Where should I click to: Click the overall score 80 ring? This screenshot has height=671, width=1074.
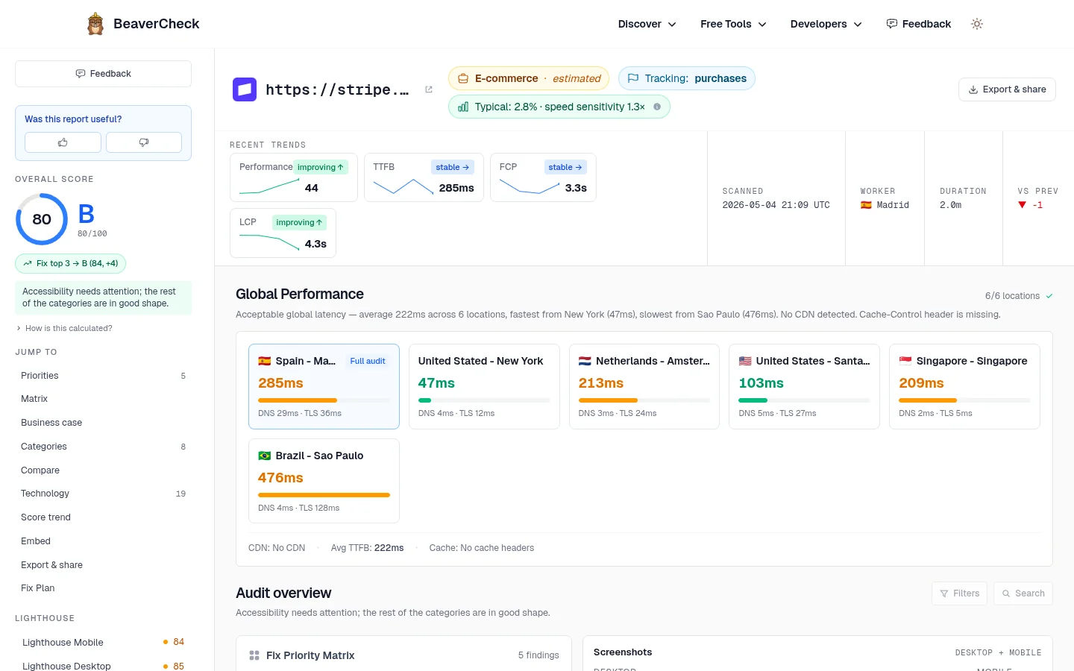(x=42, y=219)
